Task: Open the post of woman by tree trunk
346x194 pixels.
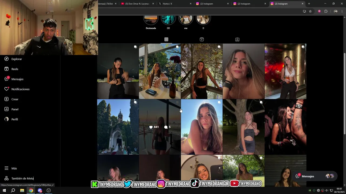Action: click(244, 127)
